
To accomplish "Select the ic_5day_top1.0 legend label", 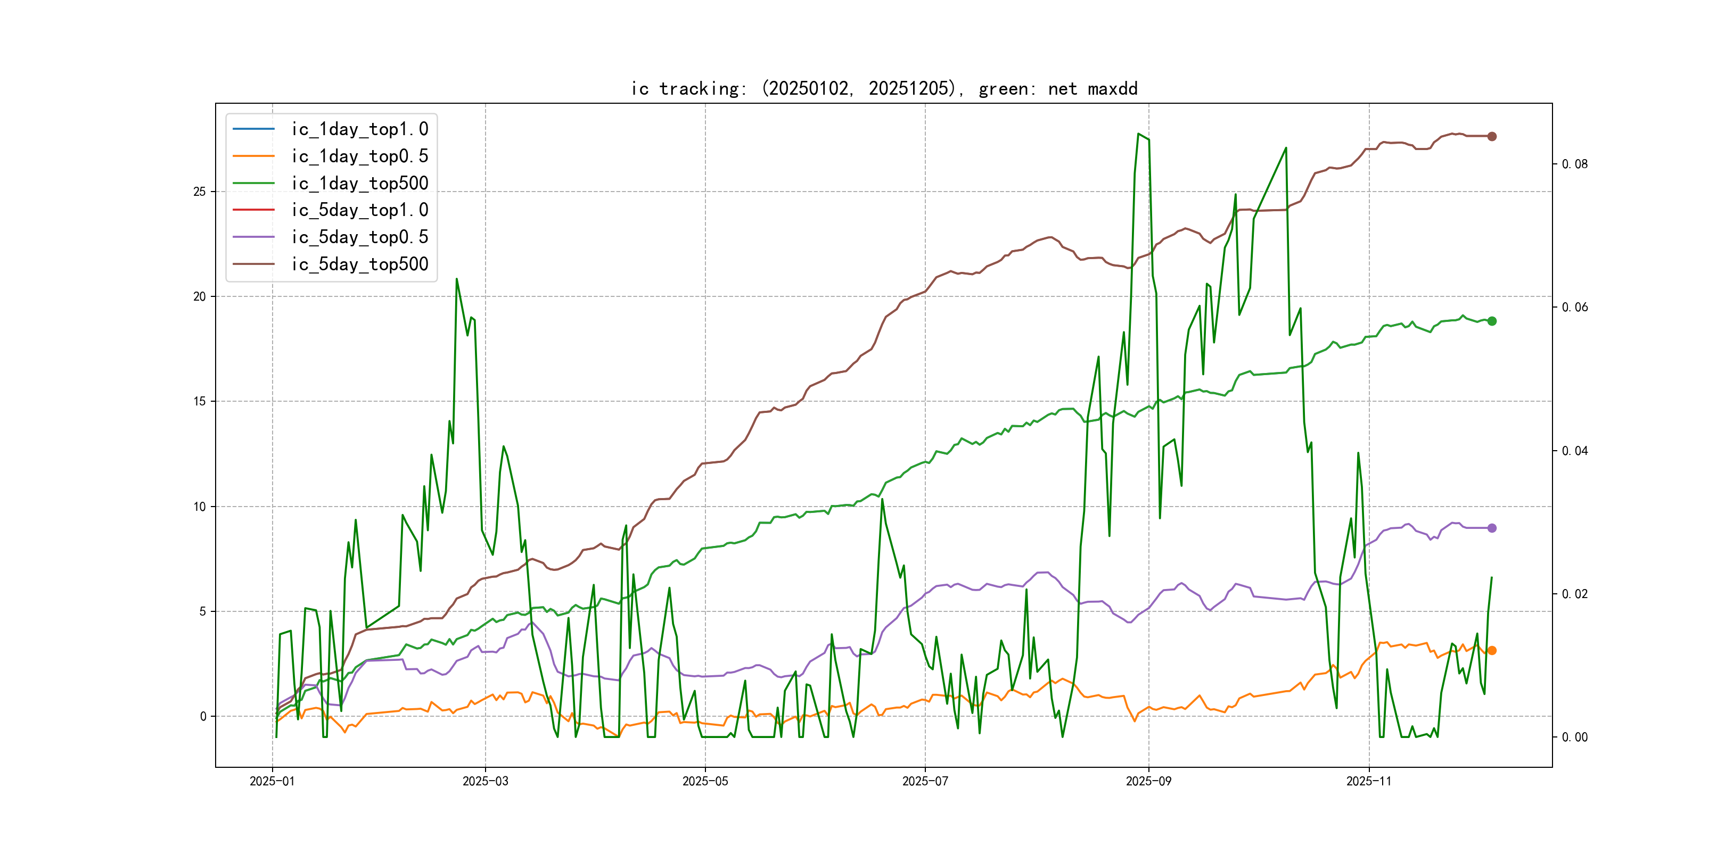I will pos(359,210).
